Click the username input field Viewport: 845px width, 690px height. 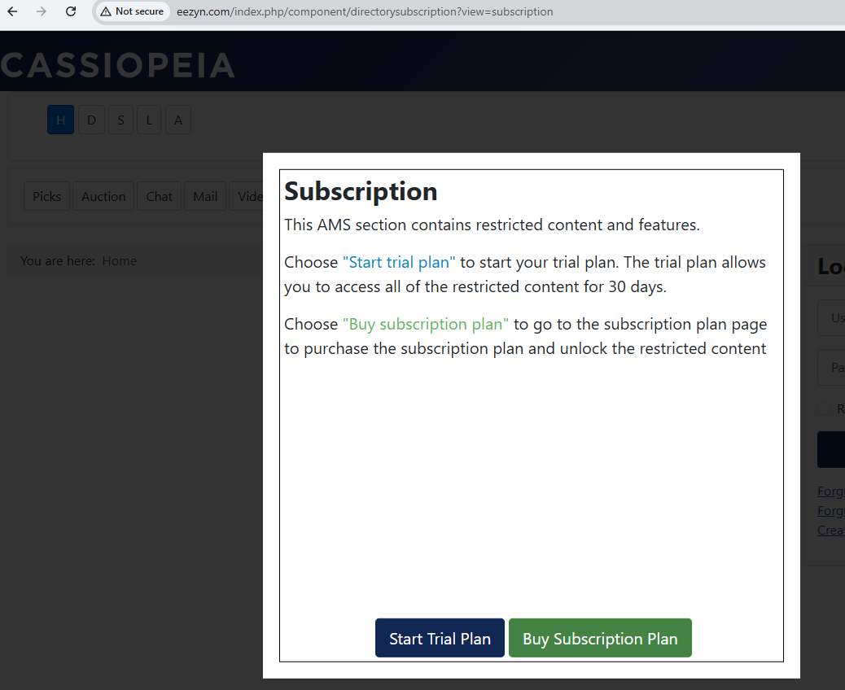(832, 318)
